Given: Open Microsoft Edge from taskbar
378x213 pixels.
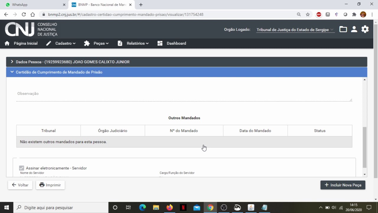Looking at the screenshot, I should coord(142,207).
